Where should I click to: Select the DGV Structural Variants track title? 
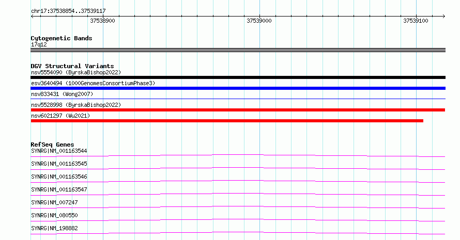(x=72, y=66)
